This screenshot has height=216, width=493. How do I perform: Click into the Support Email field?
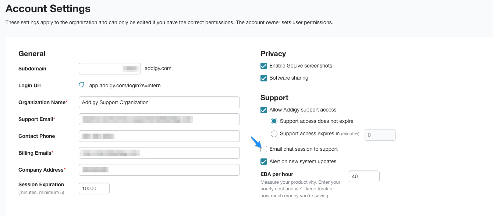(x=159, y=119)
